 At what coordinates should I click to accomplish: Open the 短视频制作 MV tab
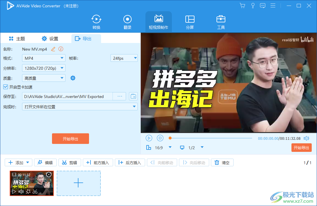tap(159, 22)
